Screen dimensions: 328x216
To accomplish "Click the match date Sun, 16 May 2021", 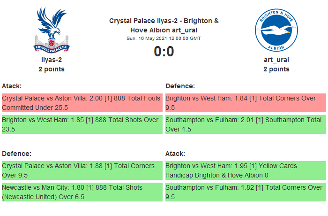I will point(164,38).
